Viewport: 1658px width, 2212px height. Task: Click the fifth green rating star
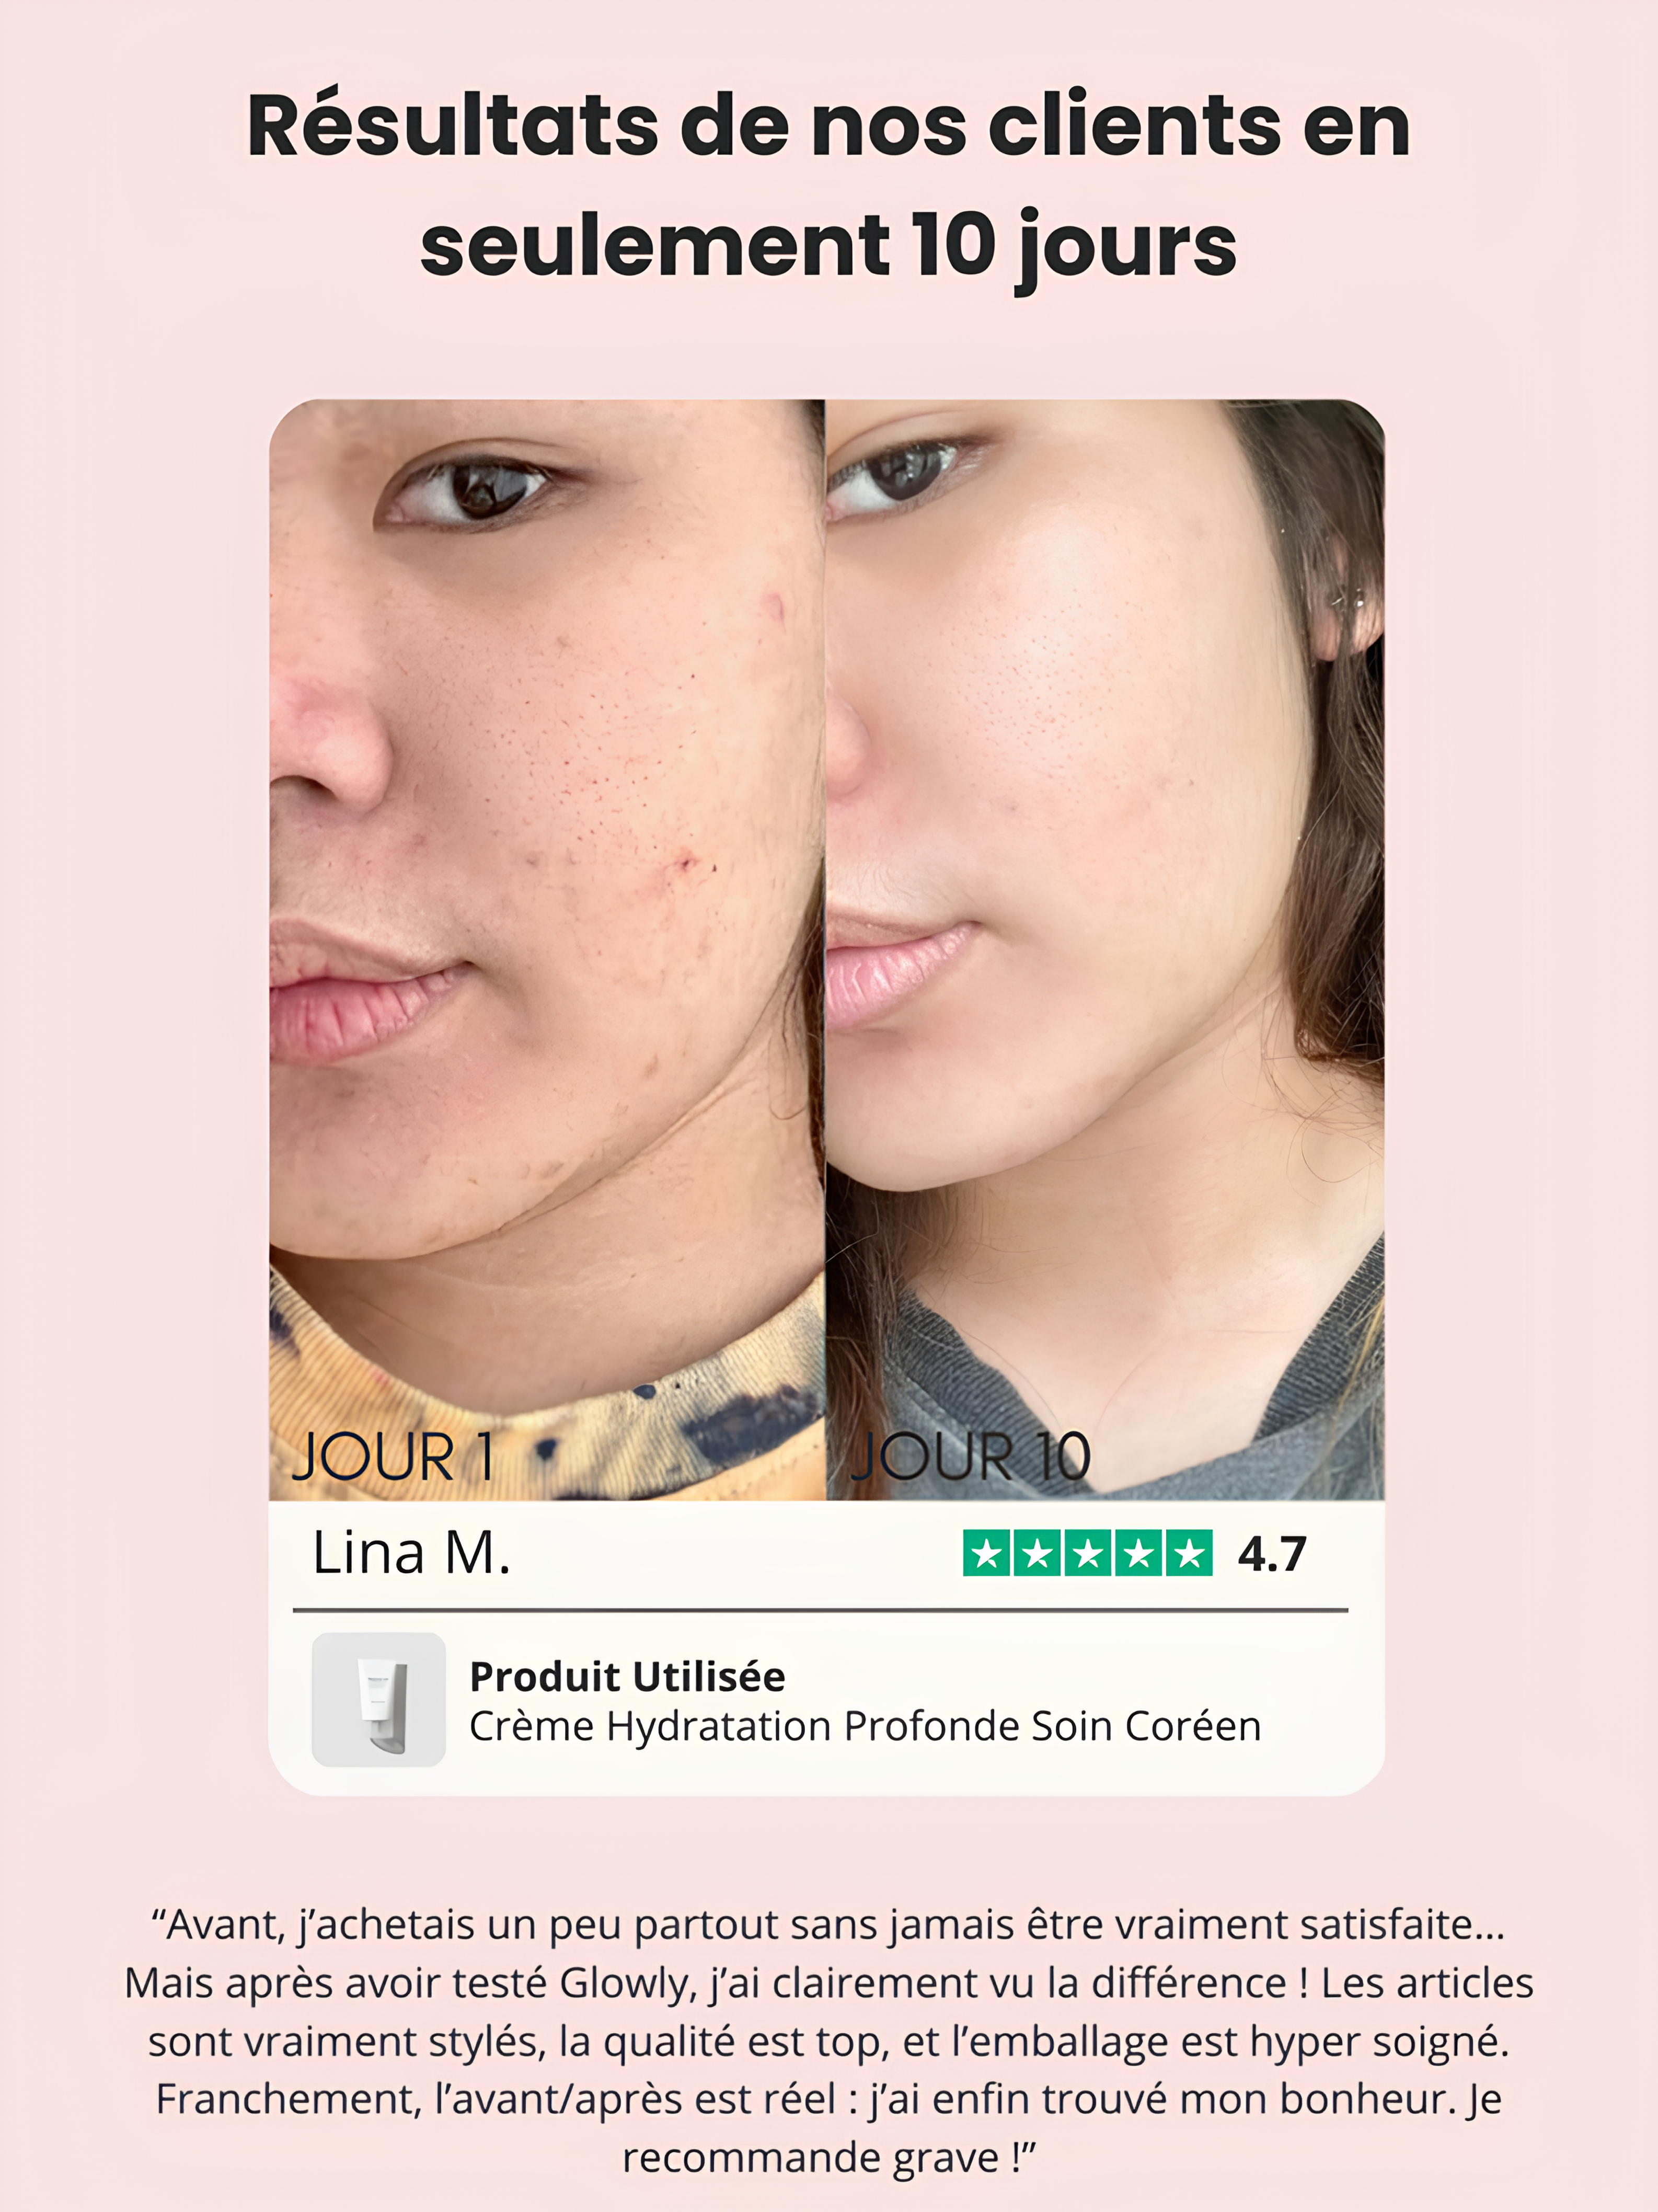[1189, 1553]
